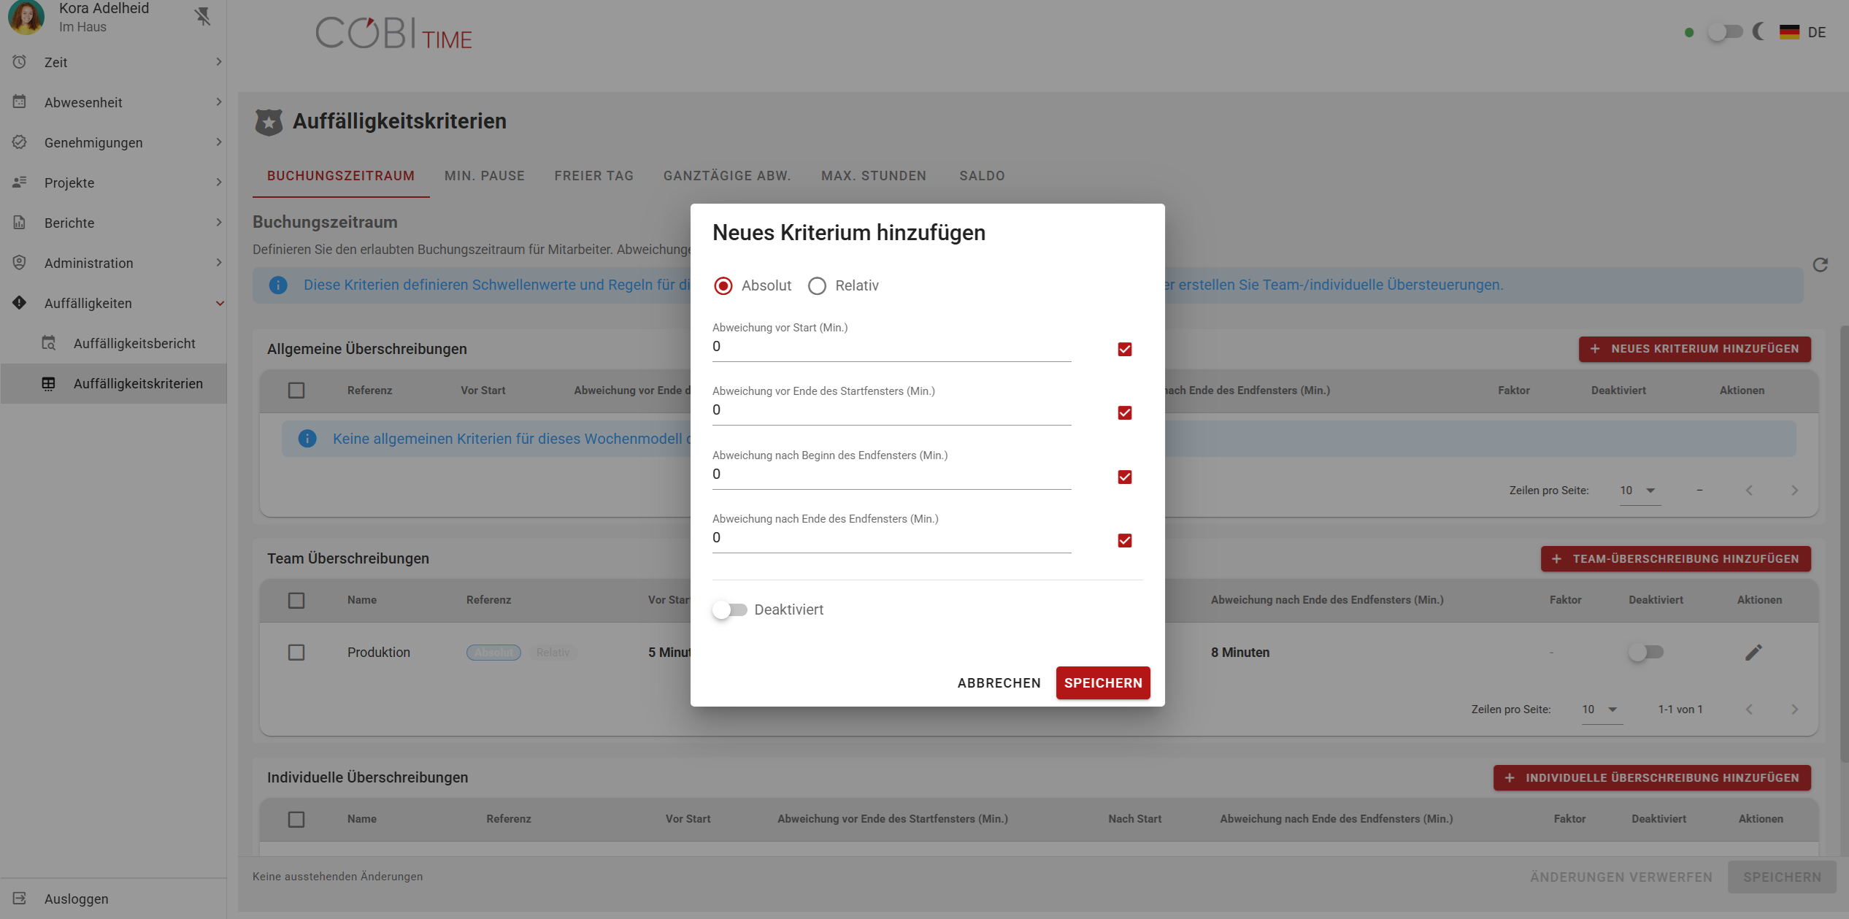
Task: Expand the Administration menu chevron
Action: pos(218,263)
